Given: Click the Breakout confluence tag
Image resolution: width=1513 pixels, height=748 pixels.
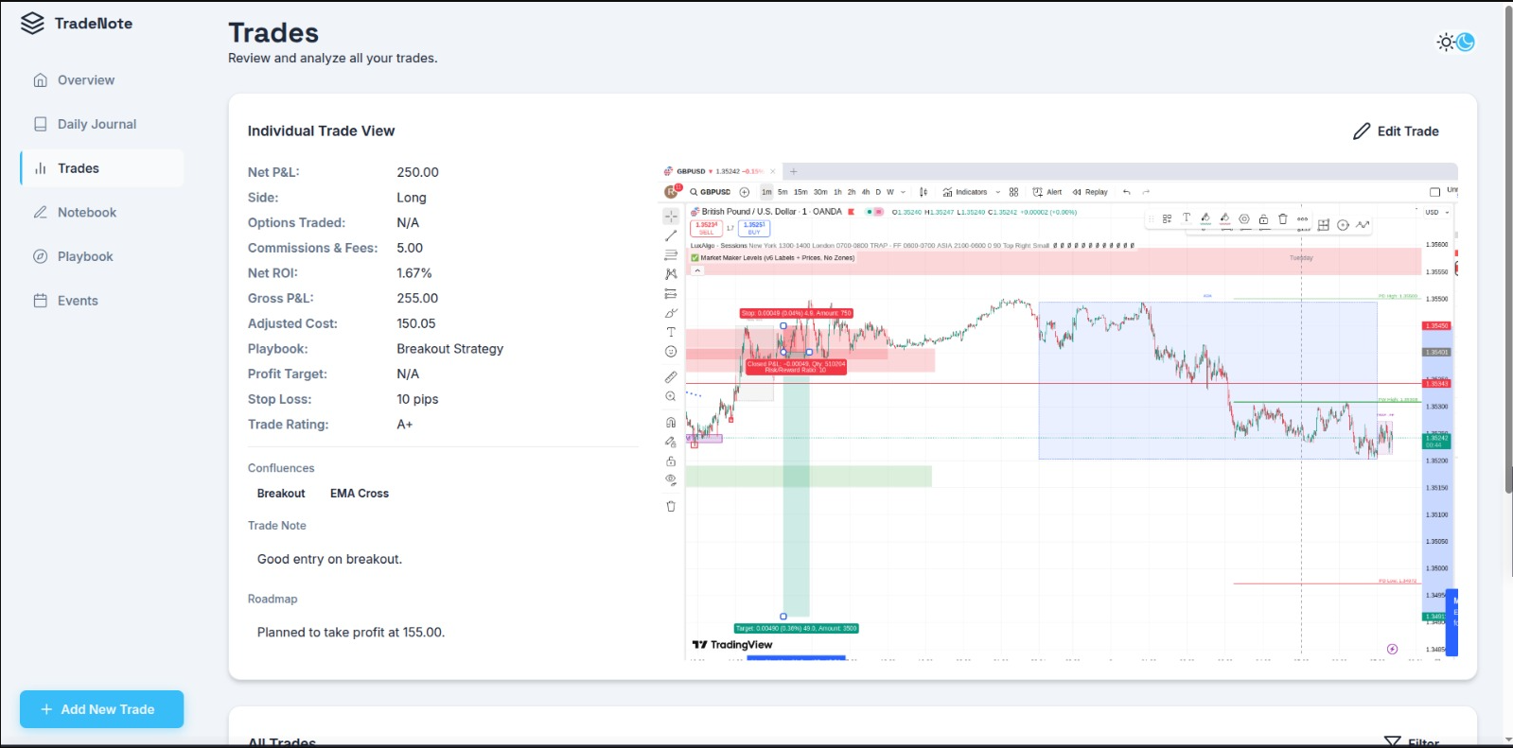Looking at the screenshot, I should tap(281, 494).
